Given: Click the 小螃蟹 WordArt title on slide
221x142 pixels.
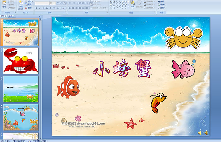Looking at the screenshot, I should coord(122,68).
